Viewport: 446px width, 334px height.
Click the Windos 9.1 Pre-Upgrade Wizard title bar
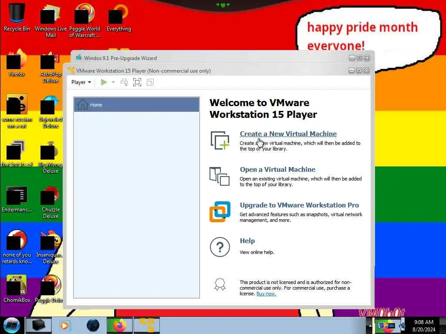[210, 58]
